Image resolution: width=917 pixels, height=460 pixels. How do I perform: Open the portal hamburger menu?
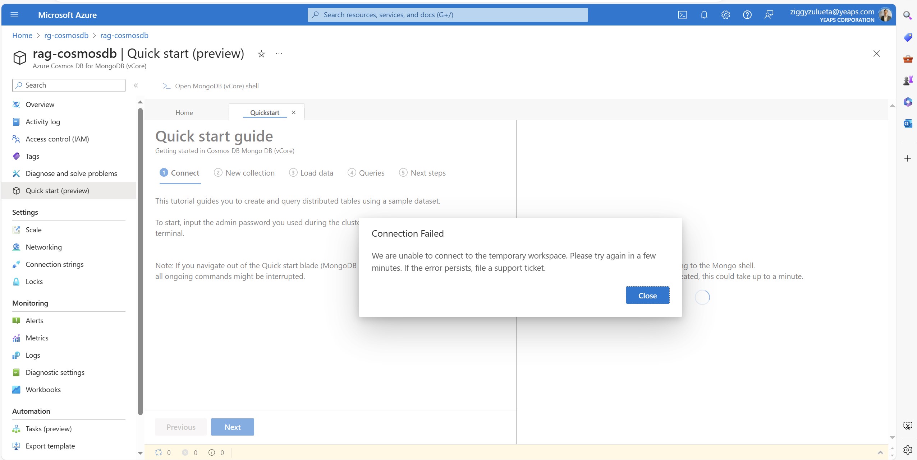[x=14, y=15]
